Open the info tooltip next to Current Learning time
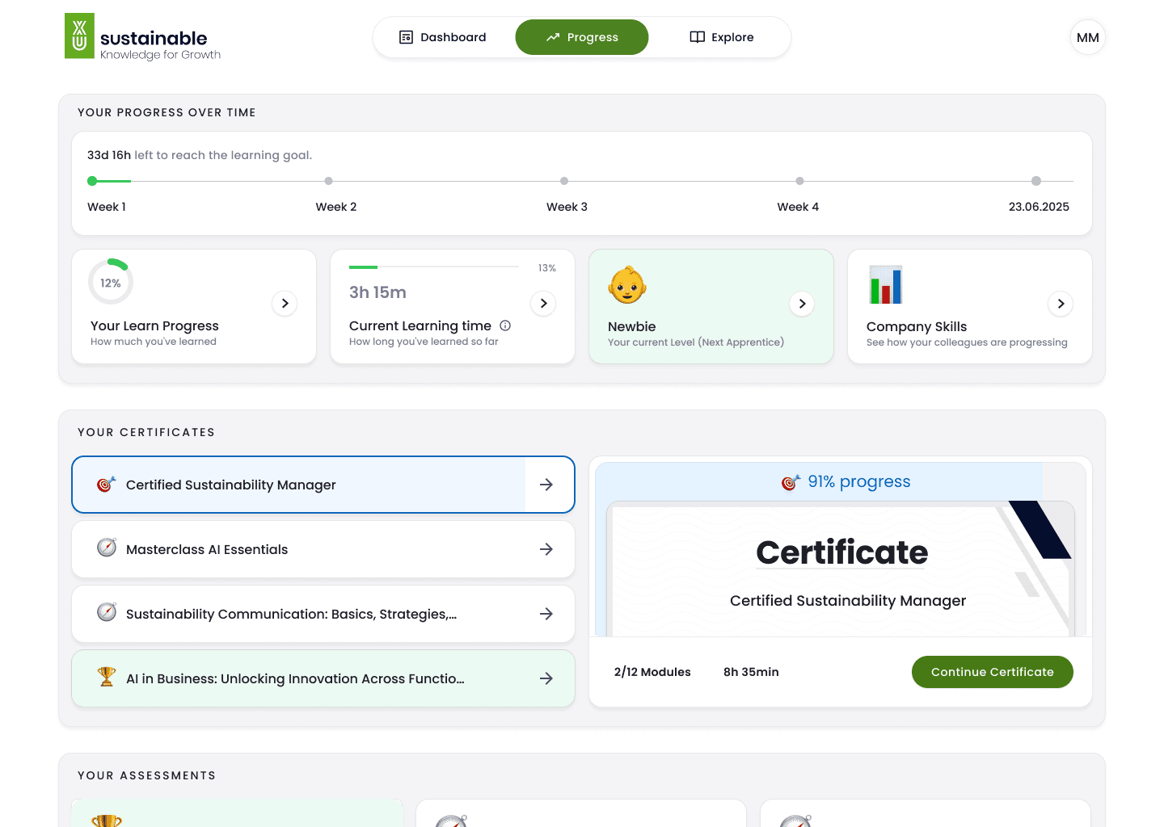The height and width of the screenshot is (827, 1164). tap(505, 325)
